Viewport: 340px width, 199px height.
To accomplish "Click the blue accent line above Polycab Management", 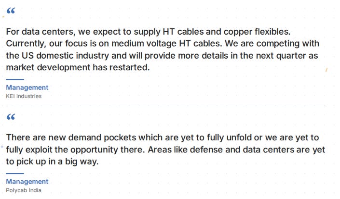I will 15,174.
